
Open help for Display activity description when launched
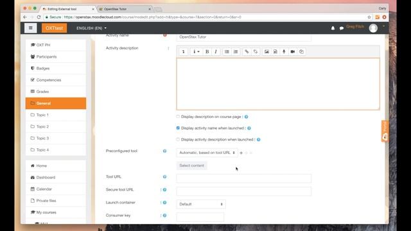258,140
